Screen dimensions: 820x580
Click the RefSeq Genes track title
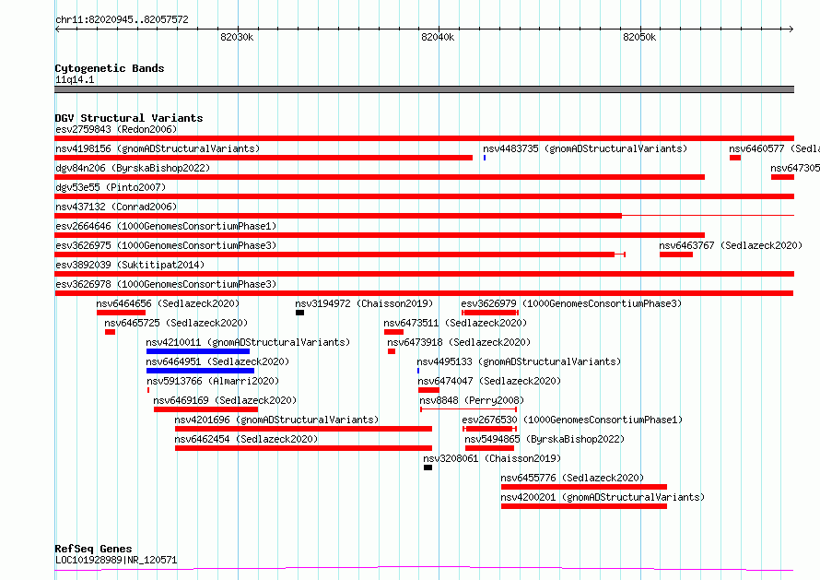tap(93, 549)
